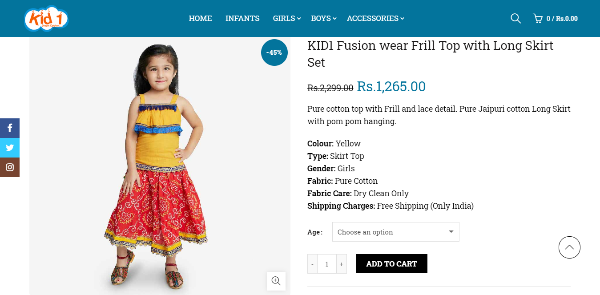Screen dimensions: 600x295
Task: Click the Kid 1 logo
Action: click(x=46, y=19)
